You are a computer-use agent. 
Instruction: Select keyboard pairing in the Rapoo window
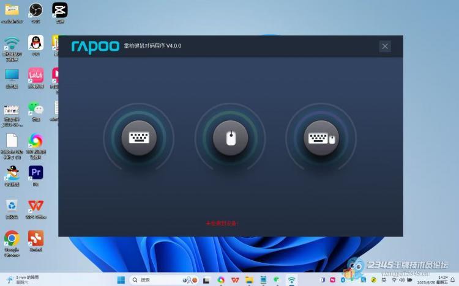click(x=139, y=137)
